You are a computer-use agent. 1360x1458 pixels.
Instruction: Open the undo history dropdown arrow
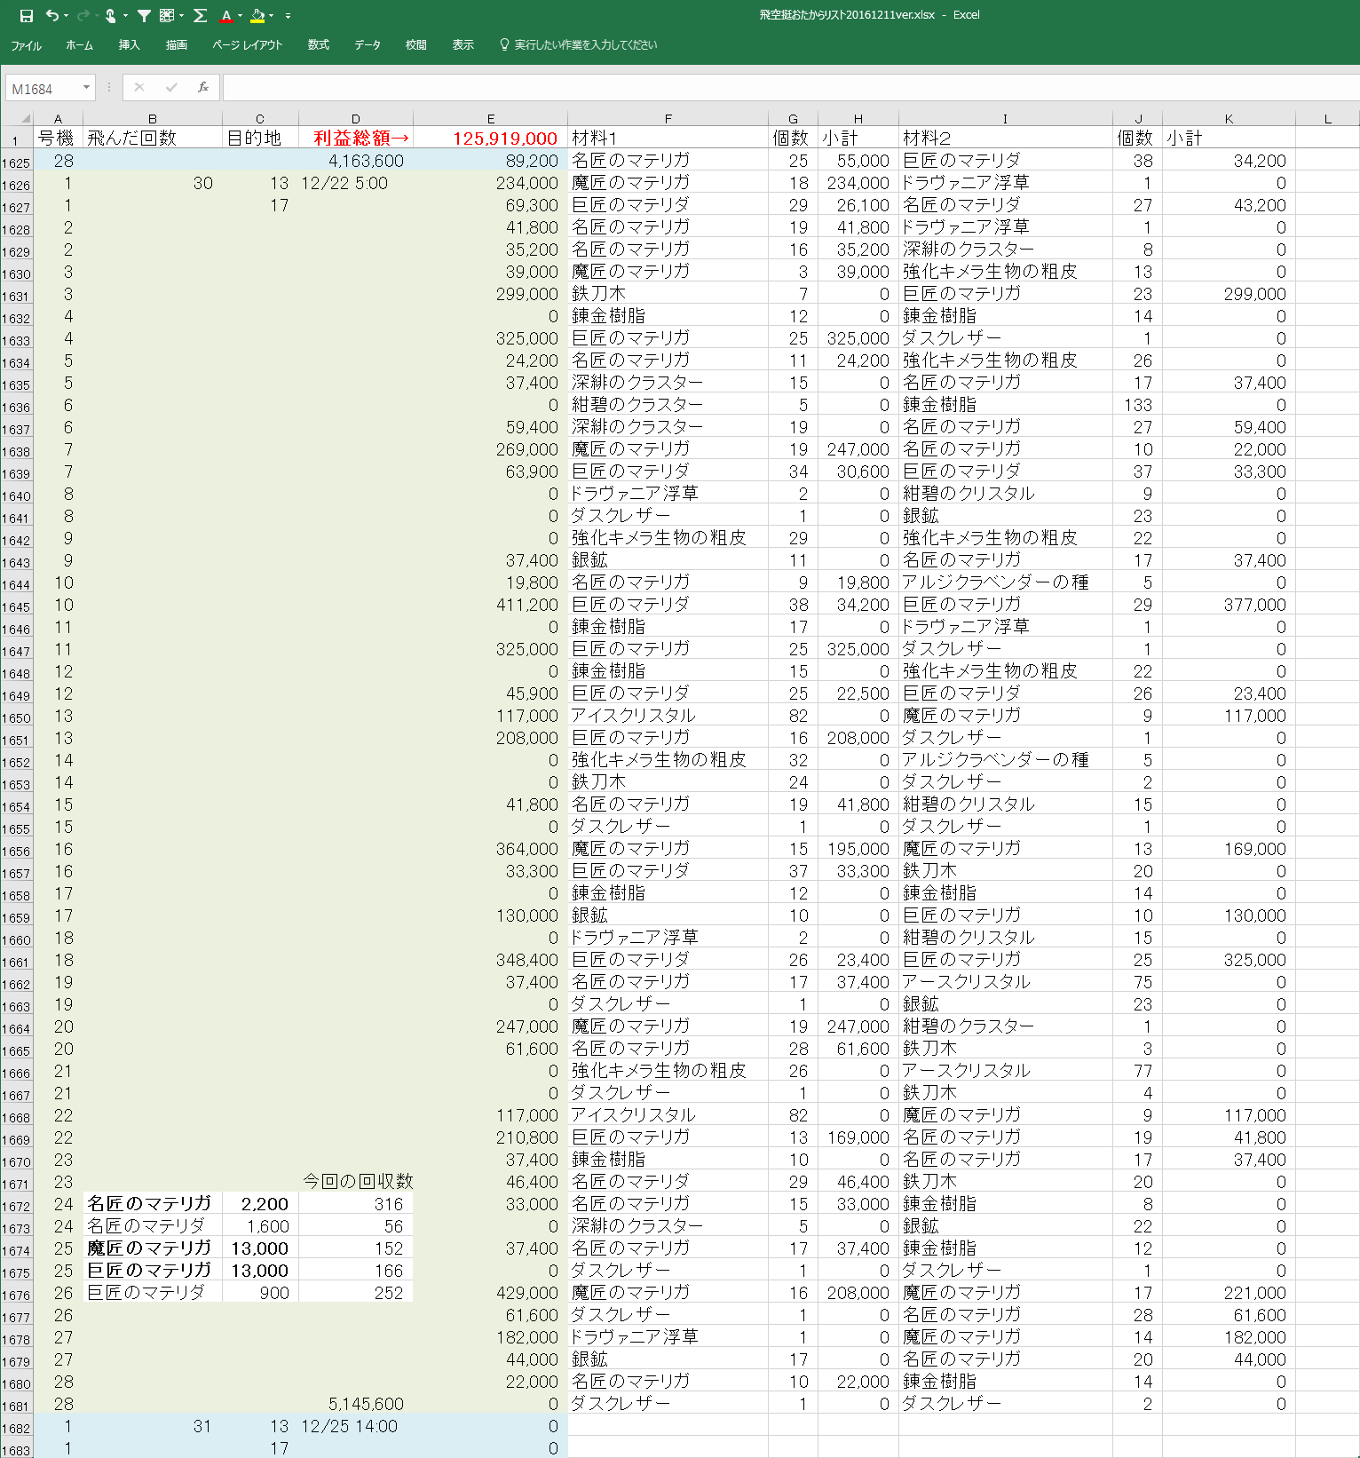66,16
